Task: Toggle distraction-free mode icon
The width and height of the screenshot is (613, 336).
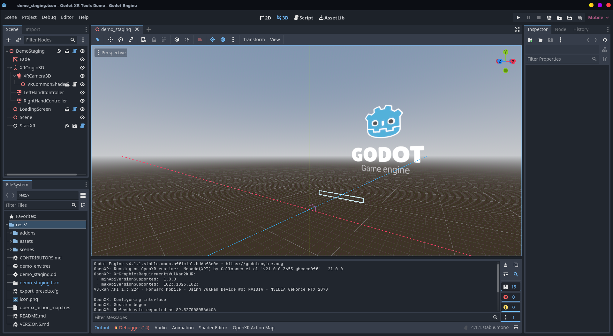Action: point(517,29)
